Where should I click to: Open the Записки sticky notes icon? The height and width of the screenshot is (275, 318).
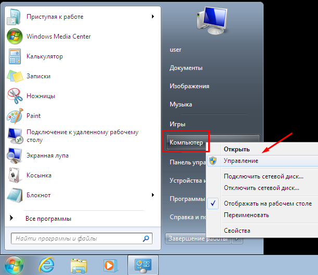point(15,76)
